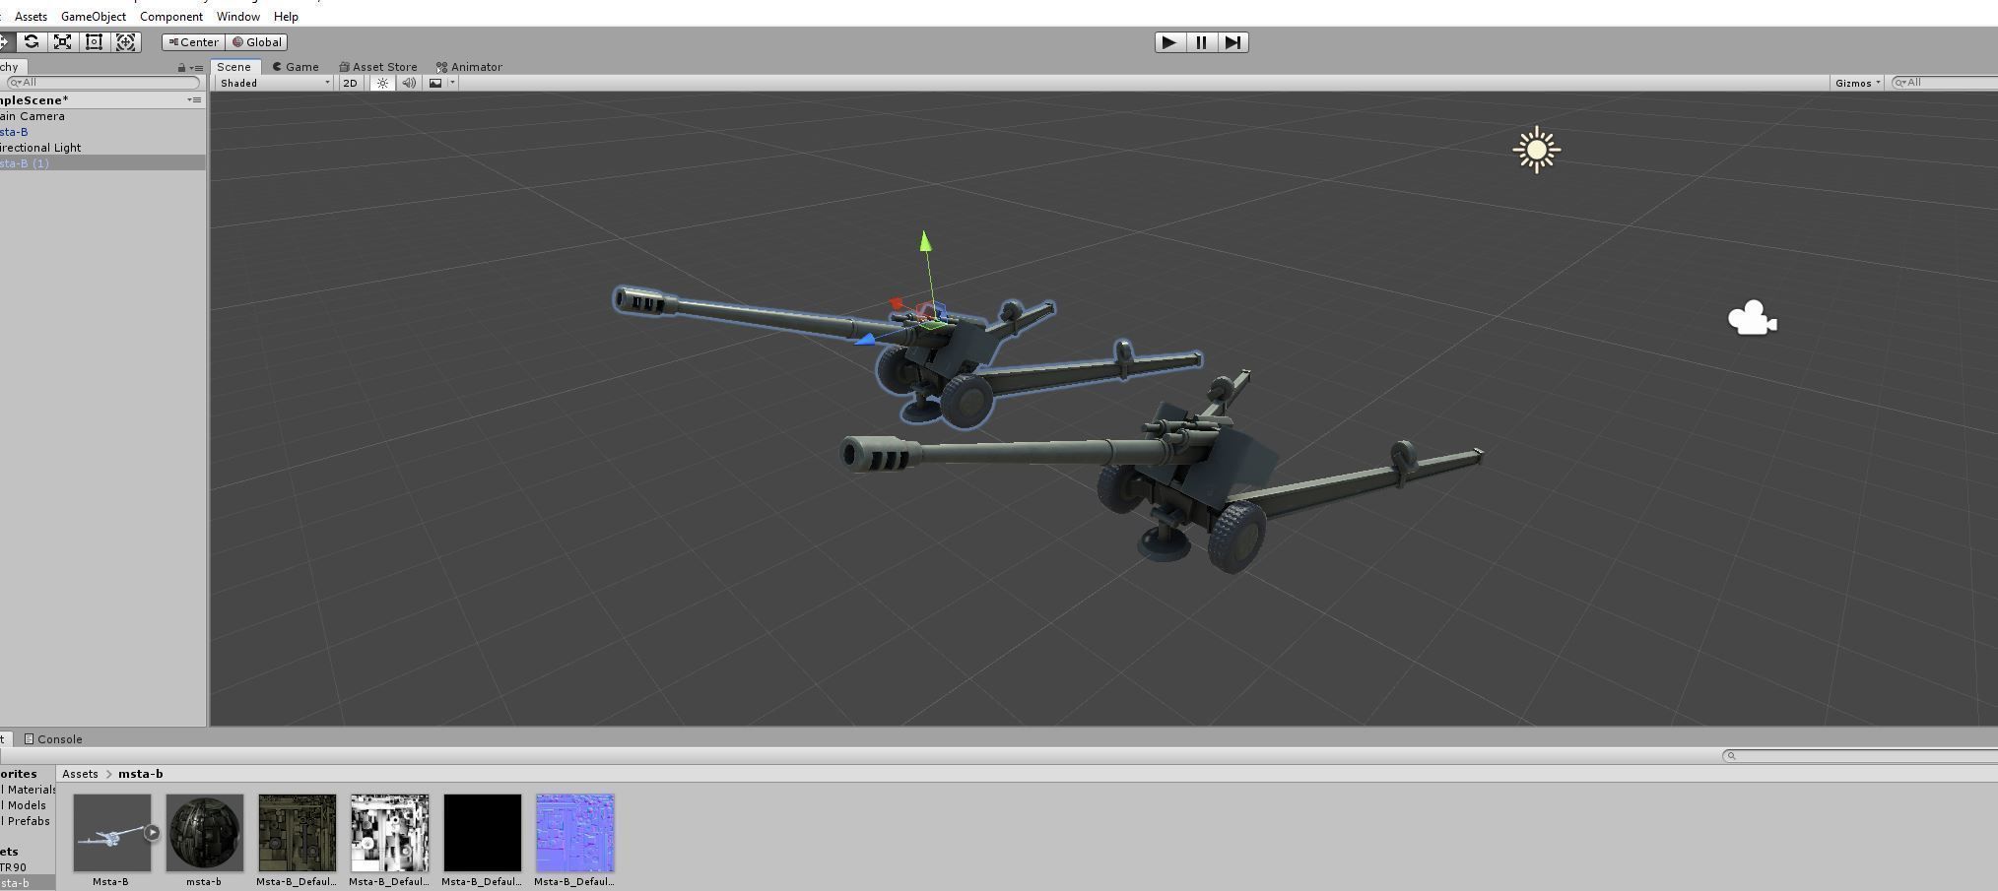This screenshot has height=891, width=1998.
Task: Select the Rect tool in the toolbar
Action: point(93,41)
